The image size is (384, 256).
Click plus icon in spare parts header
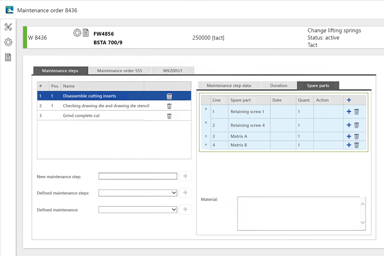(x=349, y=100)
